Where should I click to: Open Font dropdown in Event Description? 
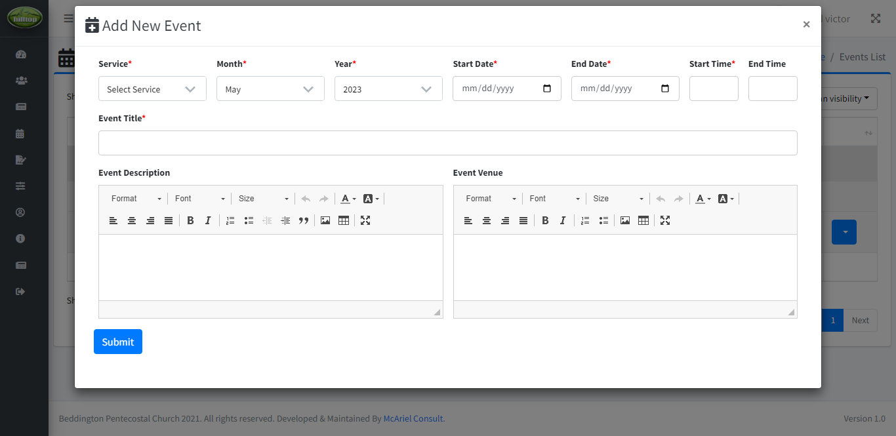coord(199,199)
